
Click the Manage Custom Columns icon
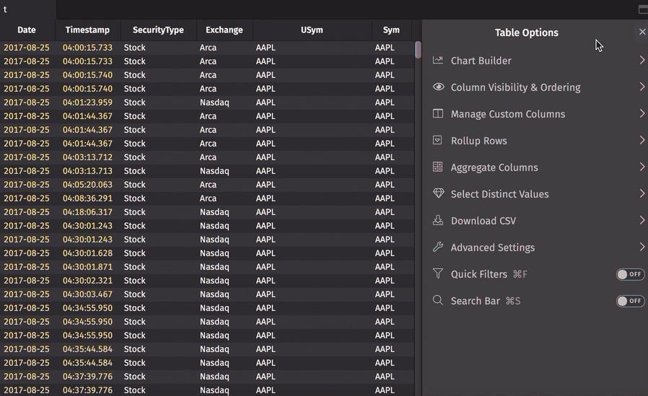tap(437, 114)
